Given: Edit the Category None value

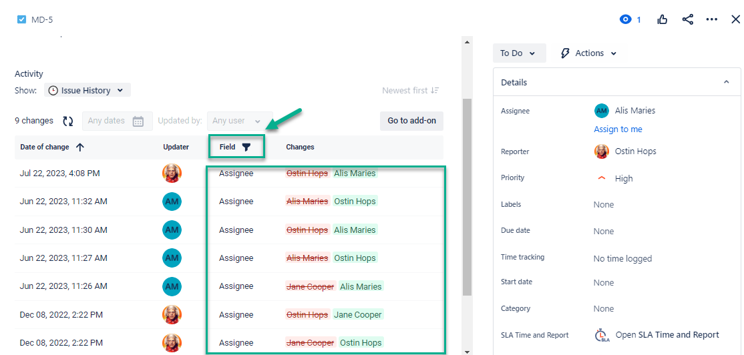Looking at the screenshot, I should [x=604, y=309].
